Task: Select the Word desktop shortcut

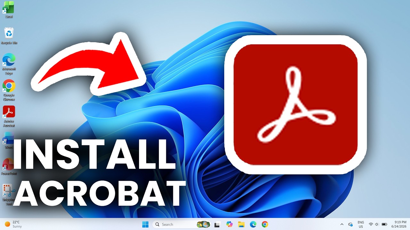Action: 9,141
